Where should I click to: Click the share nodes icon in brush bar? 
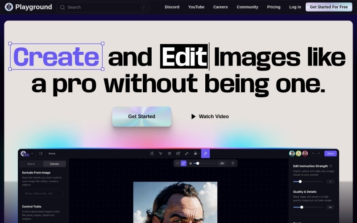pos(177,163)
